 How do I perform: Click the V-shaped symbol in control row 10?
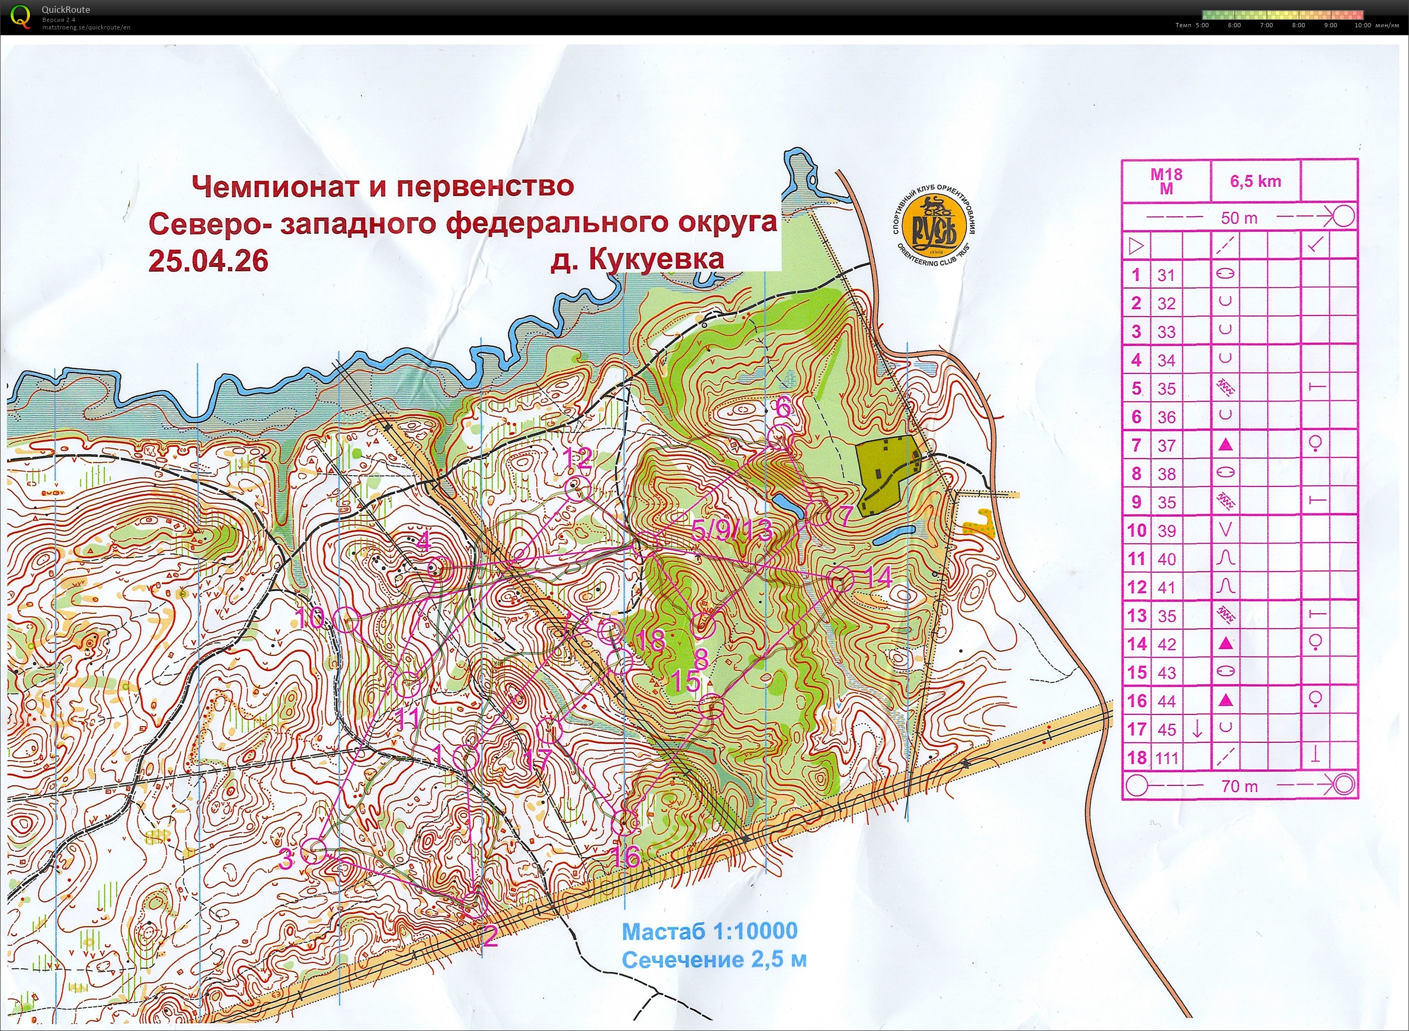(x=1225, y=529)
